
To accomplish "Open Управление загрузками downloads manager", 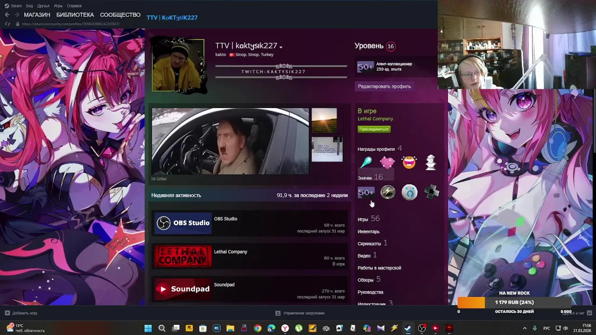I will pyautogui.click(x=300, y=313).
